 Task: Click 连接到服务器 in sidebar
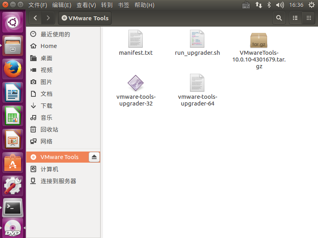(x=63, y=181)
